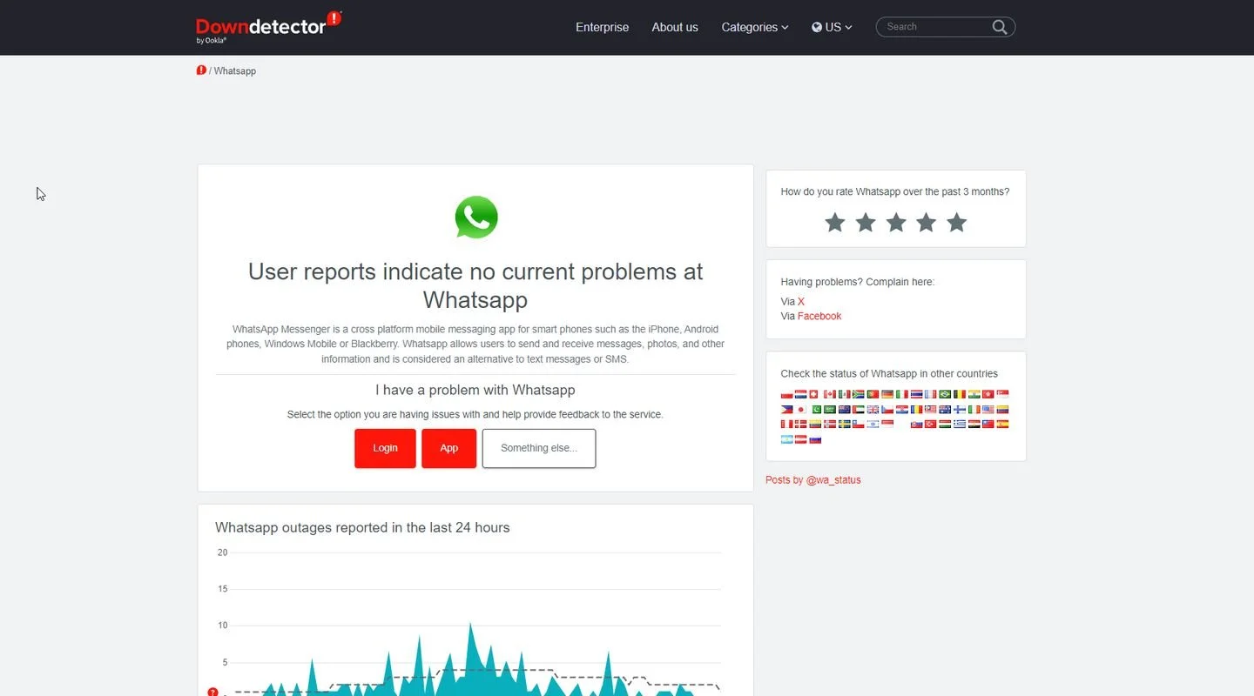Select the South Africa flag
This screenshot has height=696, width=1254.
point(858,394)
